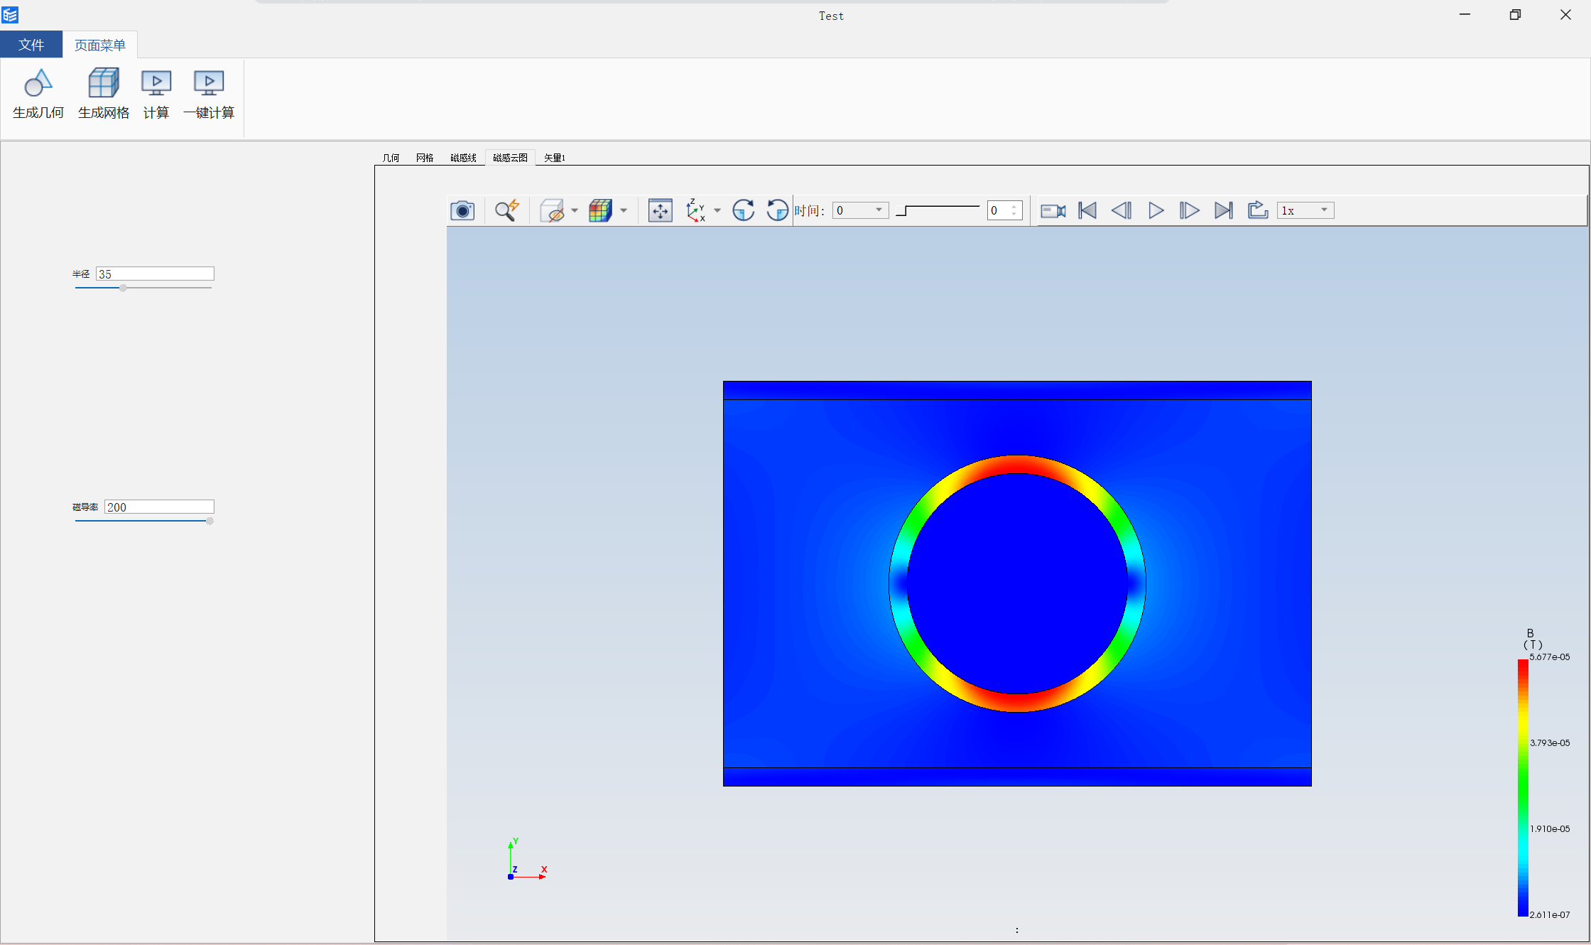1591x945 pixels.
Task: Expand the axis orientation dropdown arrow
Action: point(717,211)
